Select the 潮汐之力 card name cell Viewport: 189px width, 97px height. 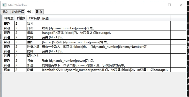[34, 56]
